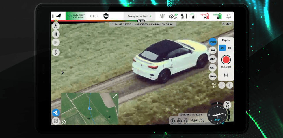The image size is (283, 138).
Task: Click the Raptor payload title
Action: (x=226, y=40)
